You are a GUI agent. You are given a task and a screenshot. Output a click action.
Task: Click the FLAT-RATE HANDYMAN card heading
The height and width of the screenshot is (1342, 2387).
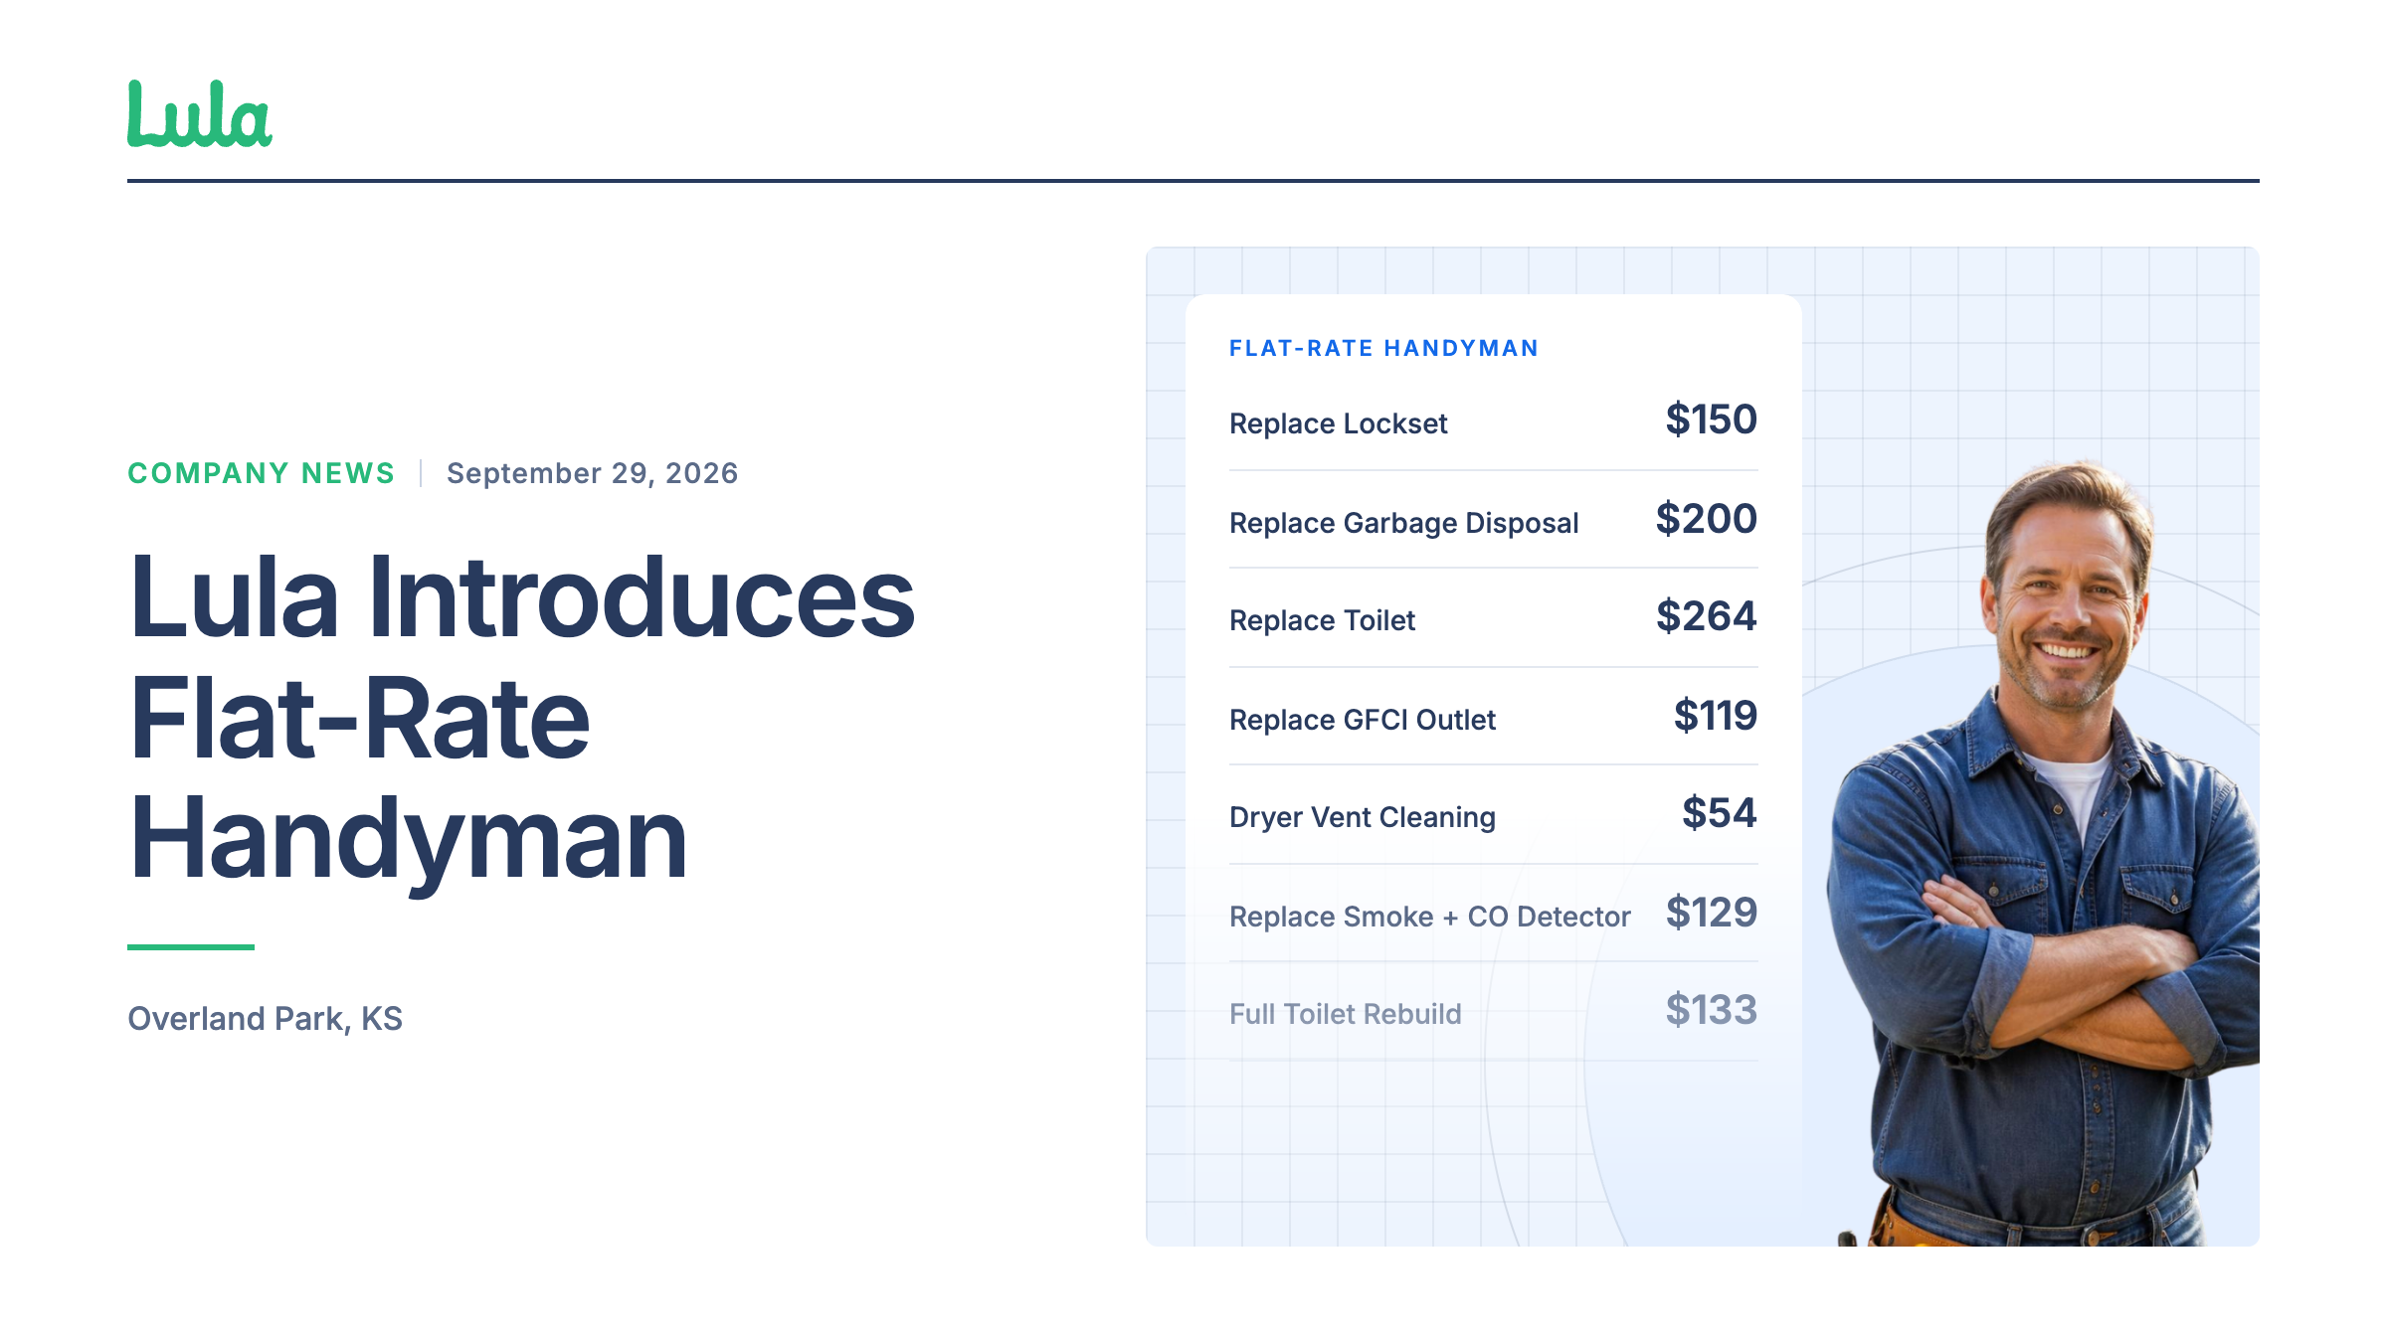(1383, 348)
